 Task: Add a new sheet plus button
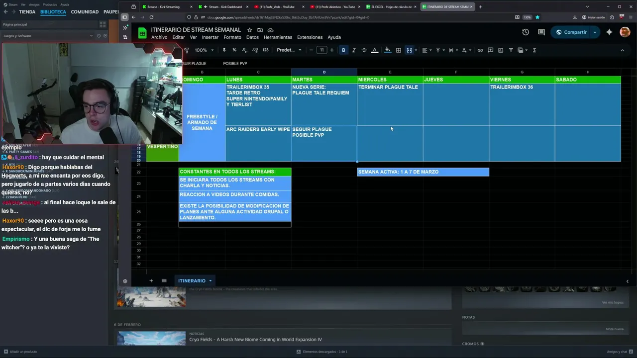(151, 281)
